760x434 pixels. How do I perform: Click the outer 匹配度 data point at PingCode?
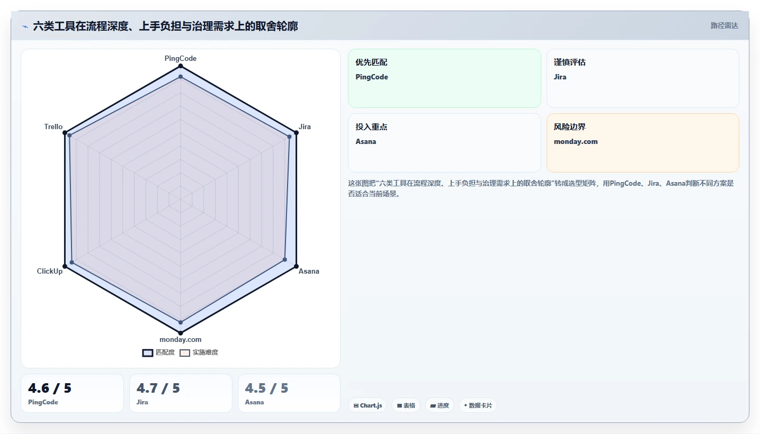point(181,66)
